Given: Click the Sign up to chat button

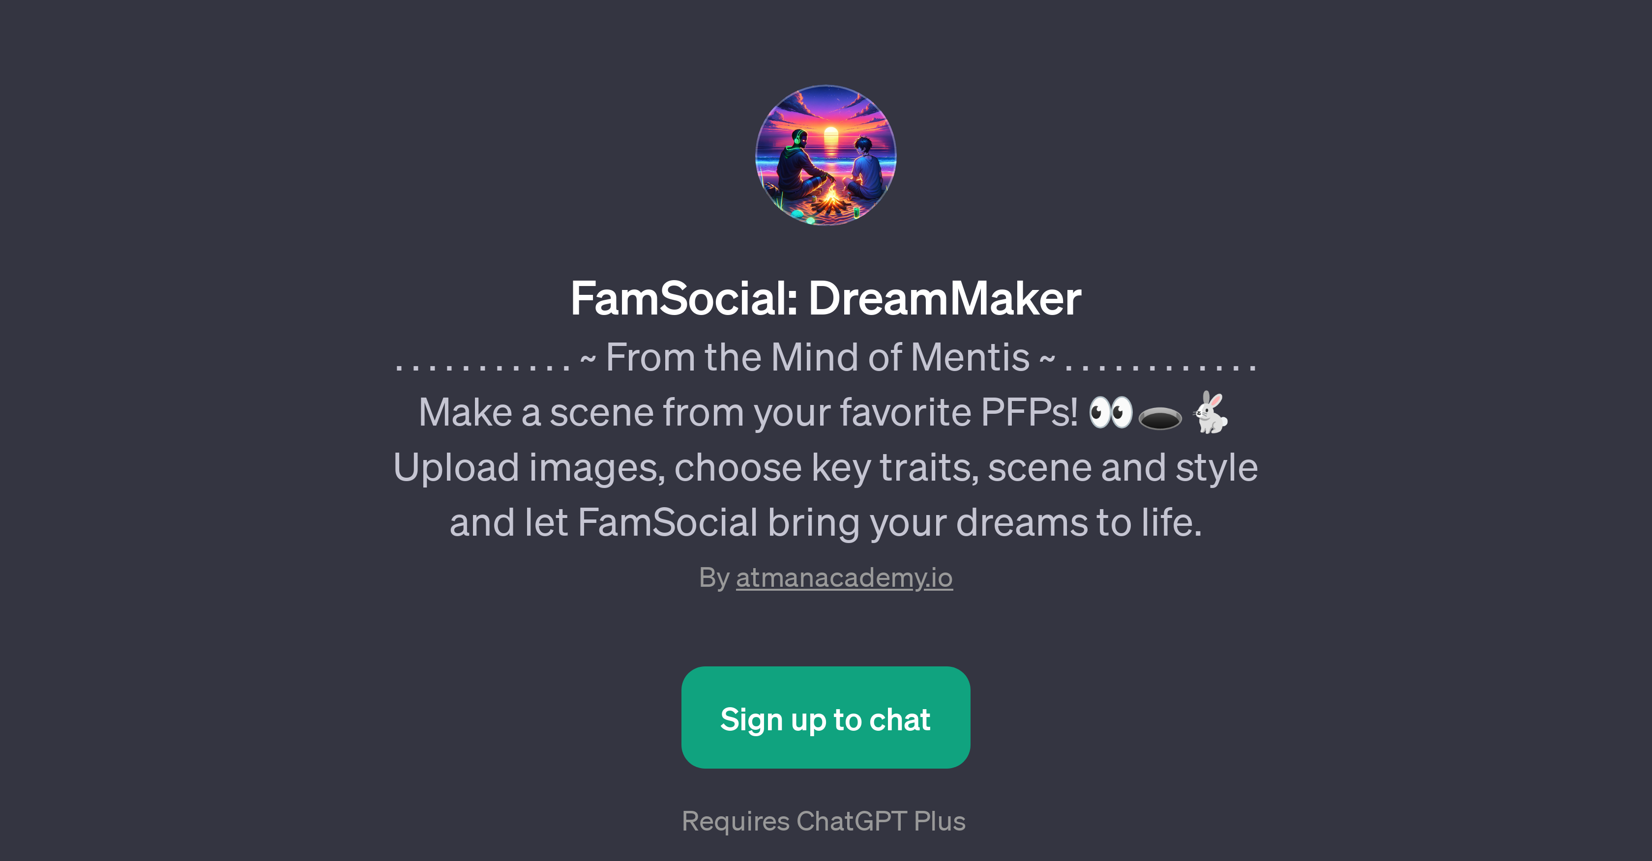Looking at the screenshot, I should click(826, 717).
